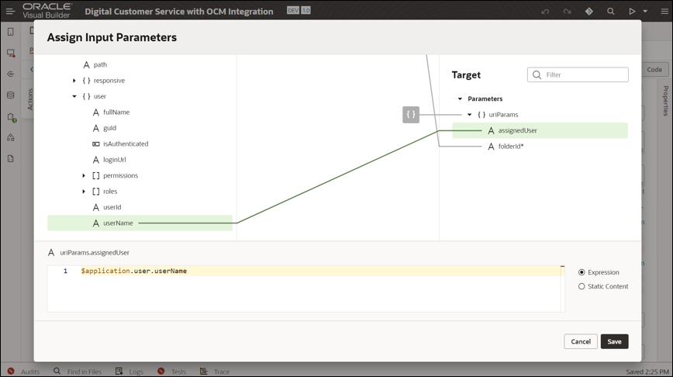Open the Web Applications sidebar icon

pyautogui.click(x=11, y=54)
